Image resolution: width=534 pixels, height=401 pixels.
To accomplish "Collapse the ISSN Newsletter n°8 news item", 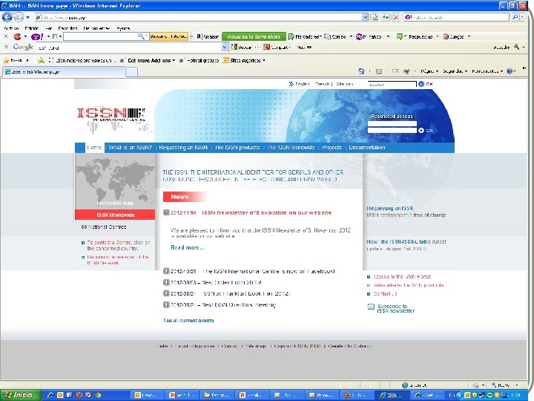I will [166, 212].
